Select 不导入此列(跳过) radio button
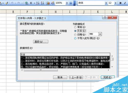Screen dimensions: 128x93 point(75,38)
